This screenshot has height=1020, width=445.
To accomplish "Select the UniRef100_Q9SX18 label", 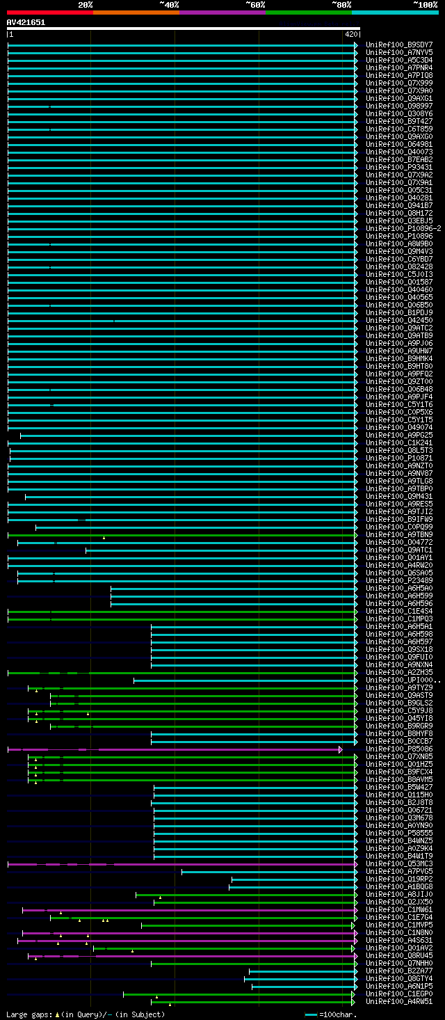I will tap(399, 649).
